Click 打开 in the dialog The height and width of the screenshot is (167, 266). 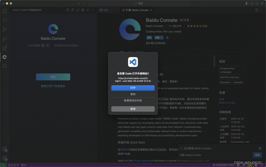(x=133, y=88)
